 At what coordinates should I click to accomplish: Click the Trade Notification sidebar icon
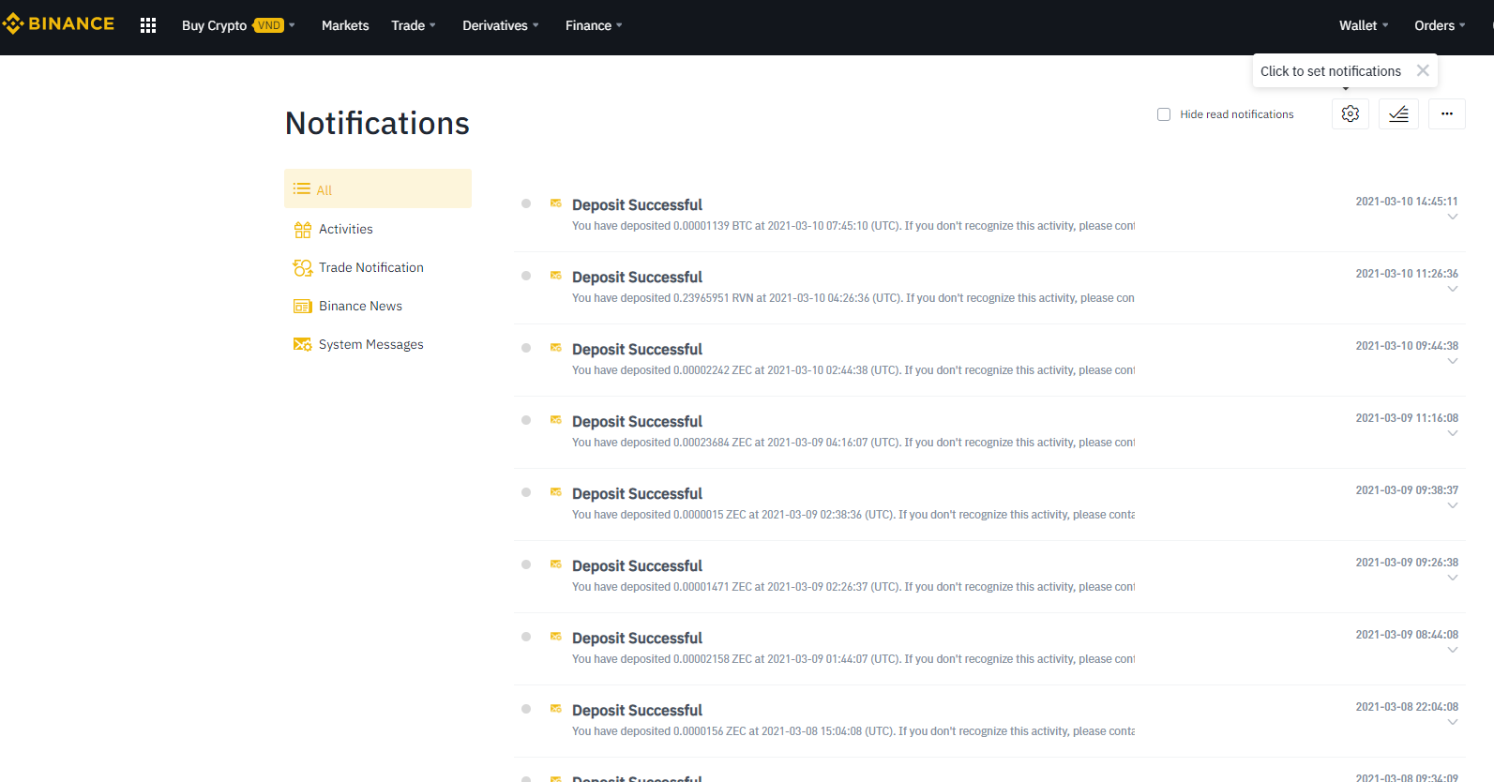302,268
